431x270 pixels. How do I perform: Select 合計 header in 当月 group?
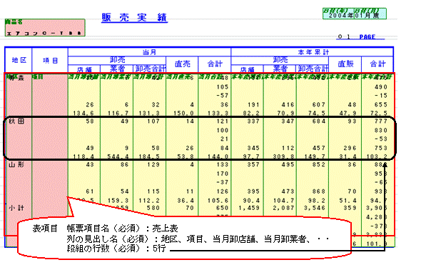click(x=215, y=64)
